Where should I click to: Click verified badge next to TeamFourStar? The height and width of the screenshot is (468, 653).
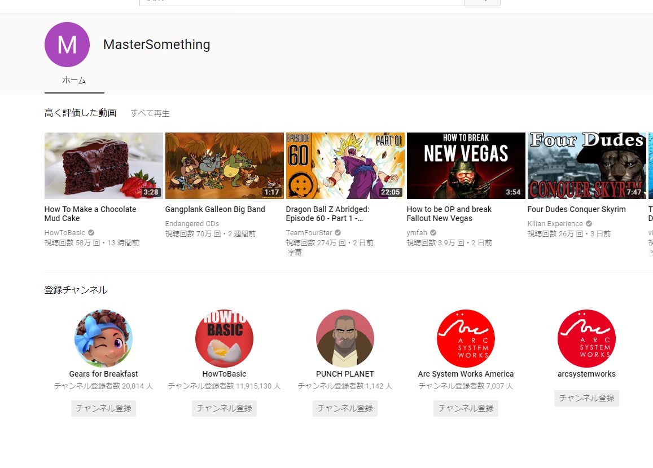tap(338, 232)
